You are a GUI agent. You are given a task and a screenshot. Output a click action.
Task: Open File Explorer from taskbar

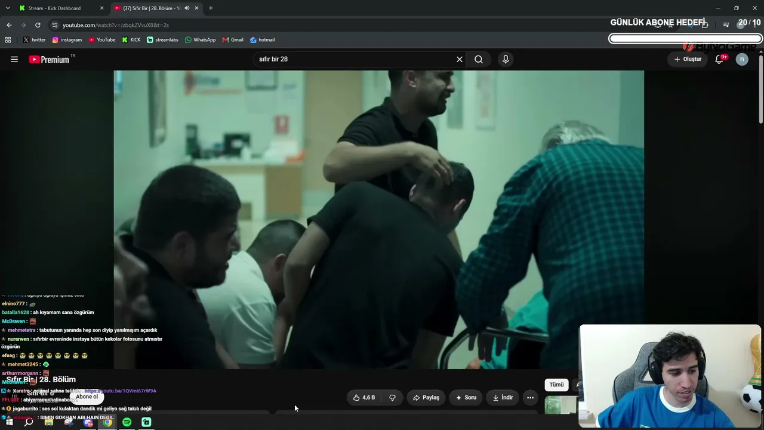48,422
